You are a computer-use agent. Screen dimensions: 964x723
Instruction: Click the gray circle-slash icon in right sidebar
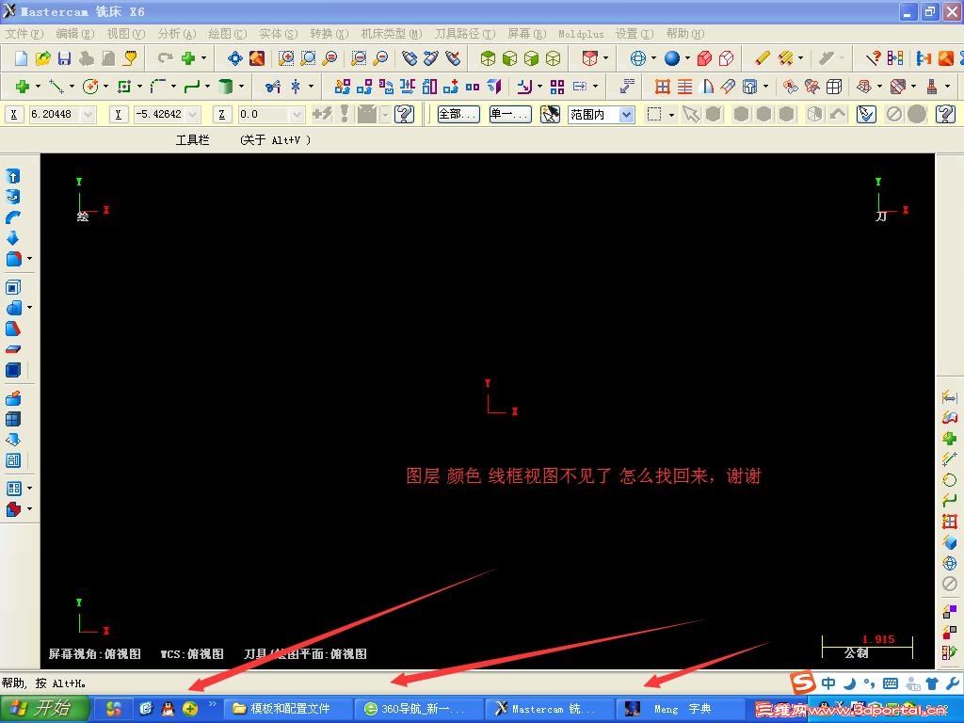click(949, 584)
